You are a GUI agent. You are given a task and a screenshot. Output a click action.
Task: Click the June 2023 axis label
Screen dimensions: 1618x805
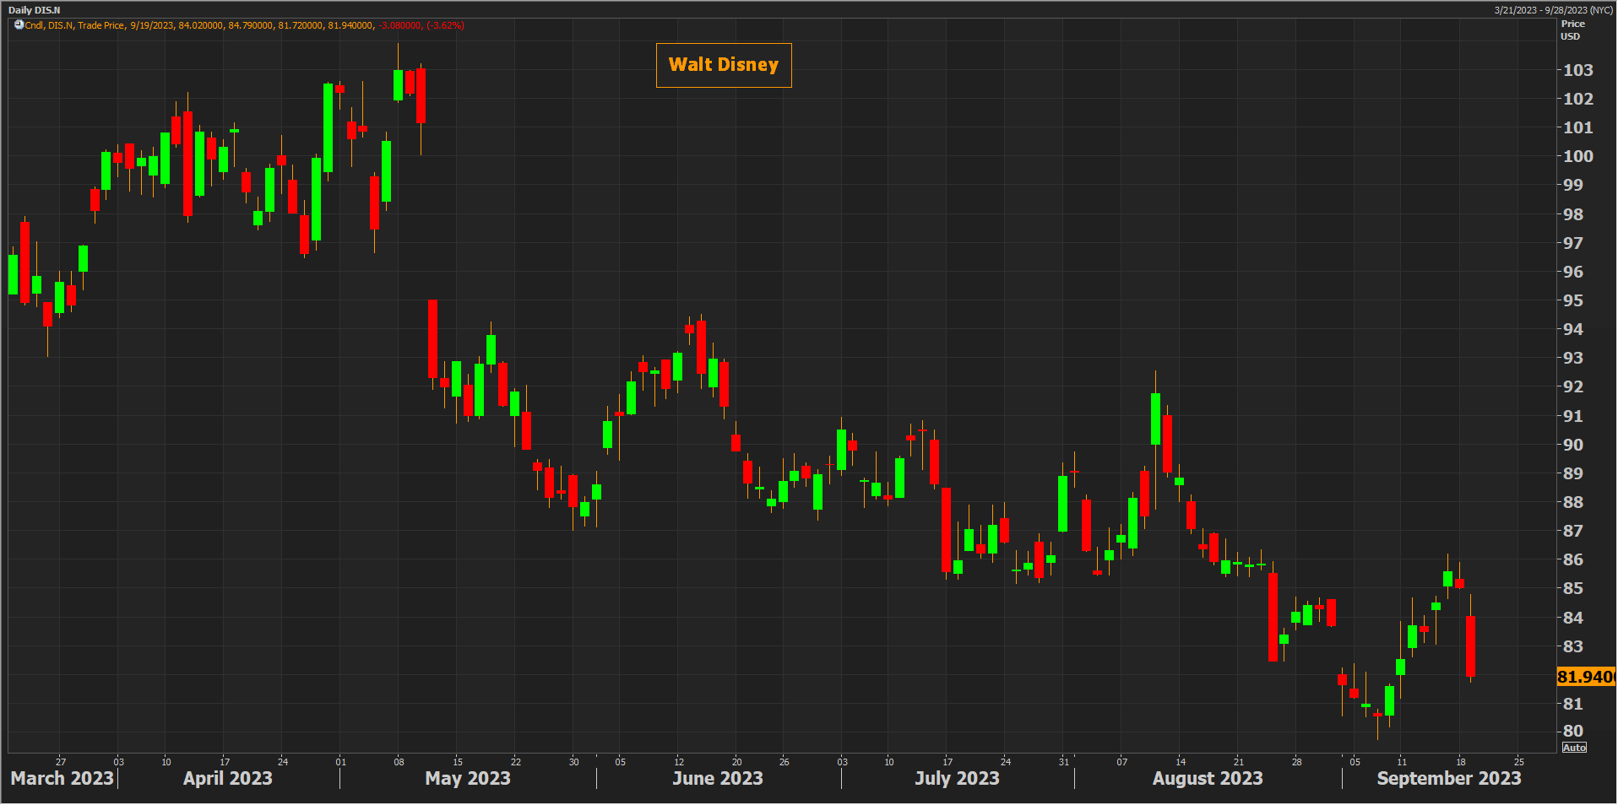click(718, 778)
